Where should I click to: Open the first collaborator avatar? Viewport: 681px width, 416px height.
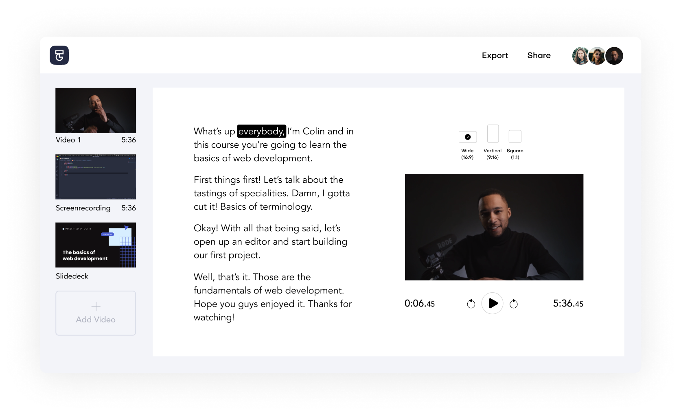pos(581,56)
